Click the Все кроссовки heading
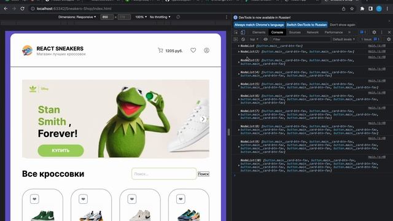393x221 pixels. point(53,174)
